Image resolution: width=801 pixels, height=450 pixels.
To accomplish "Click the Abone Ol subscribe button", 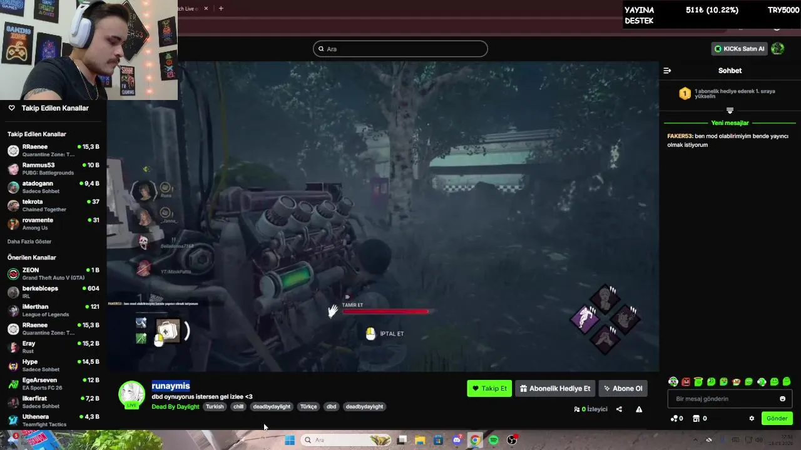I will click(x=623, y=388).
